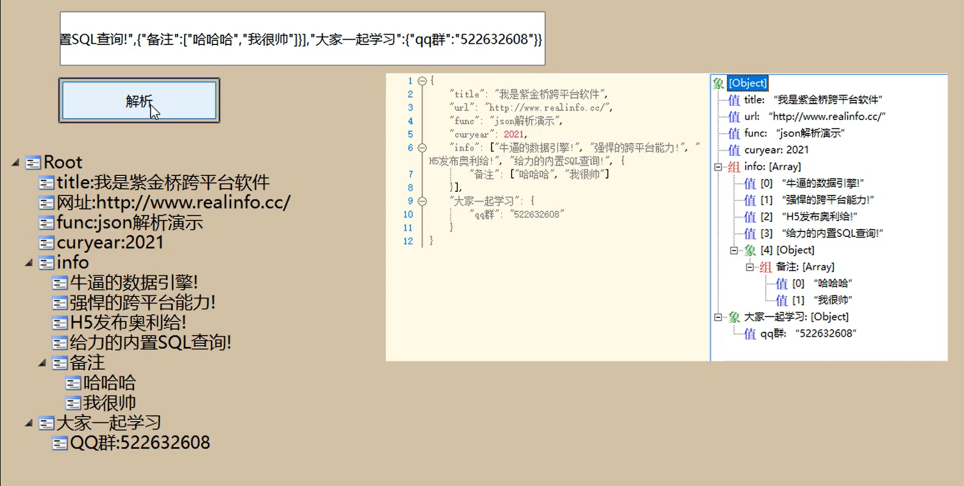964x486 pixels.
Task: Fold line 6 info array in code editor
Action: tap(422, 148)
